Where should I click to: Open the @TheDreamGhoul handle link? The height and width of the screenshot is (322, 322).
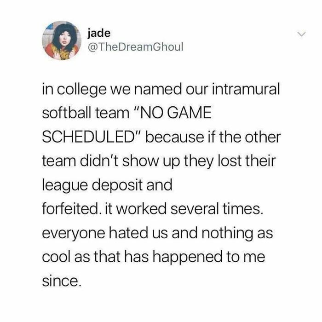click(x=135, y=47)
